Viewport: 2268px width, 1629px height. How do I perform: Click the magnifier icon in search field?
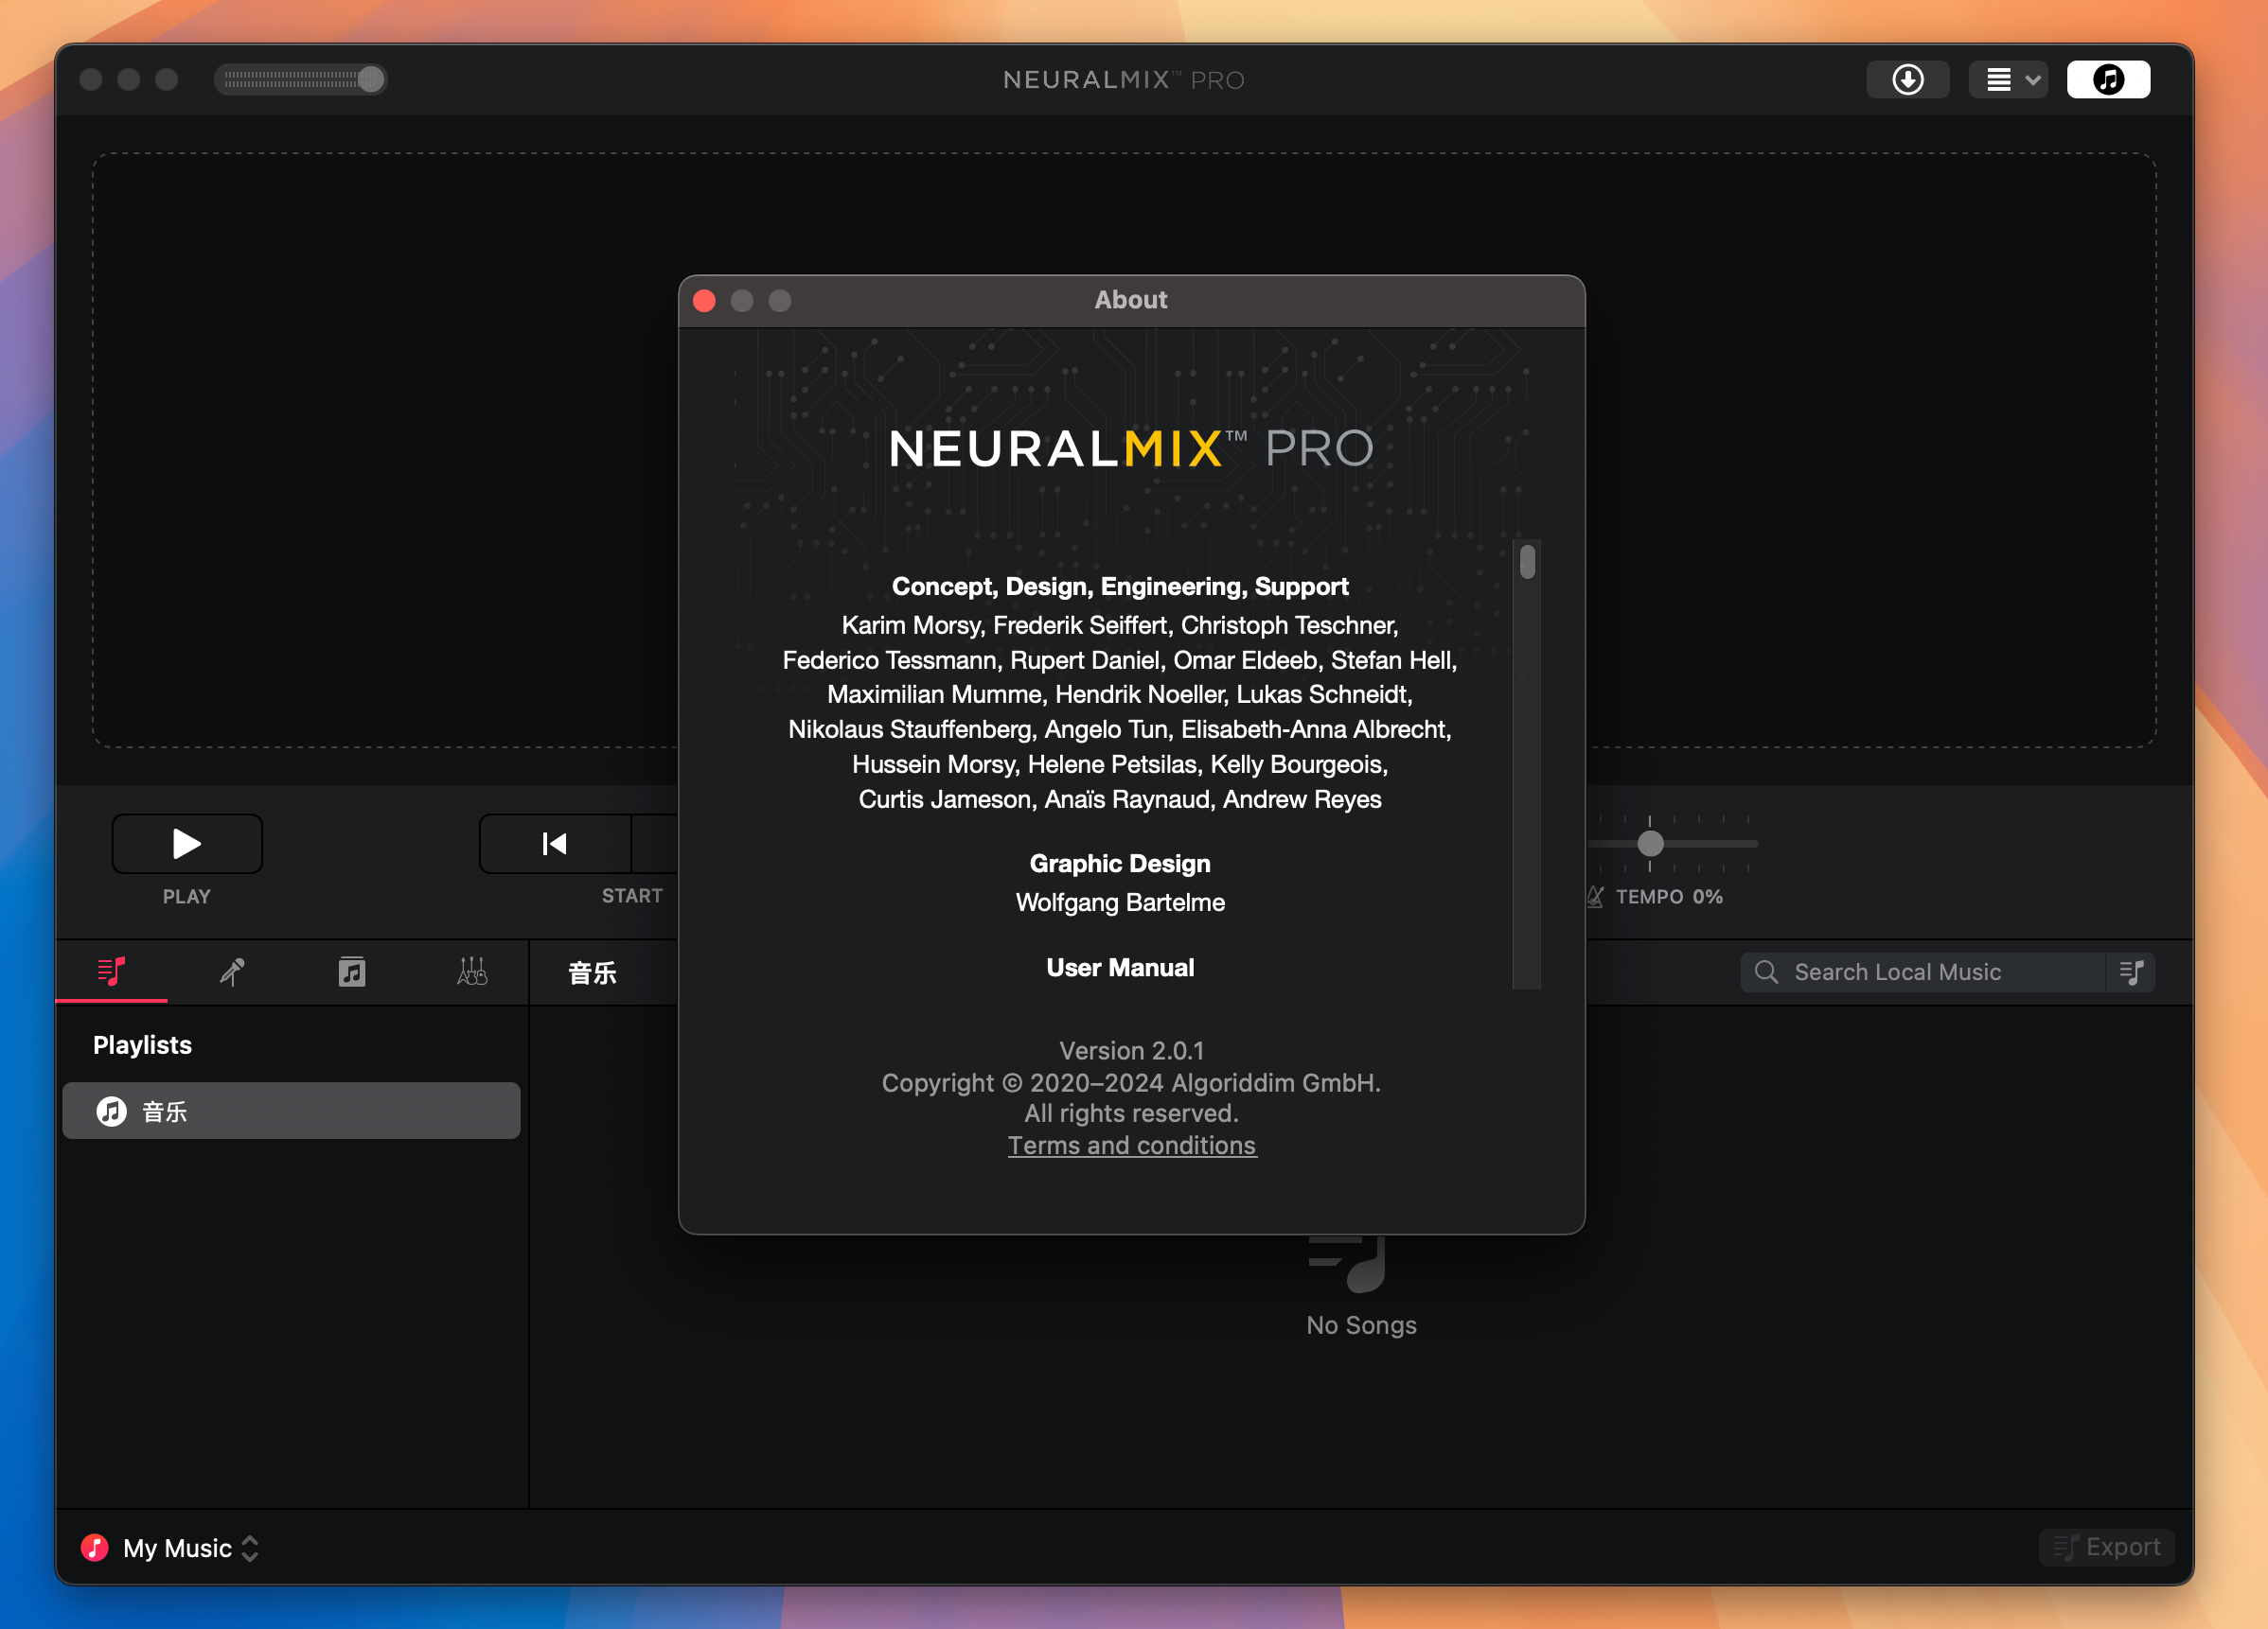click(1766, 972)
